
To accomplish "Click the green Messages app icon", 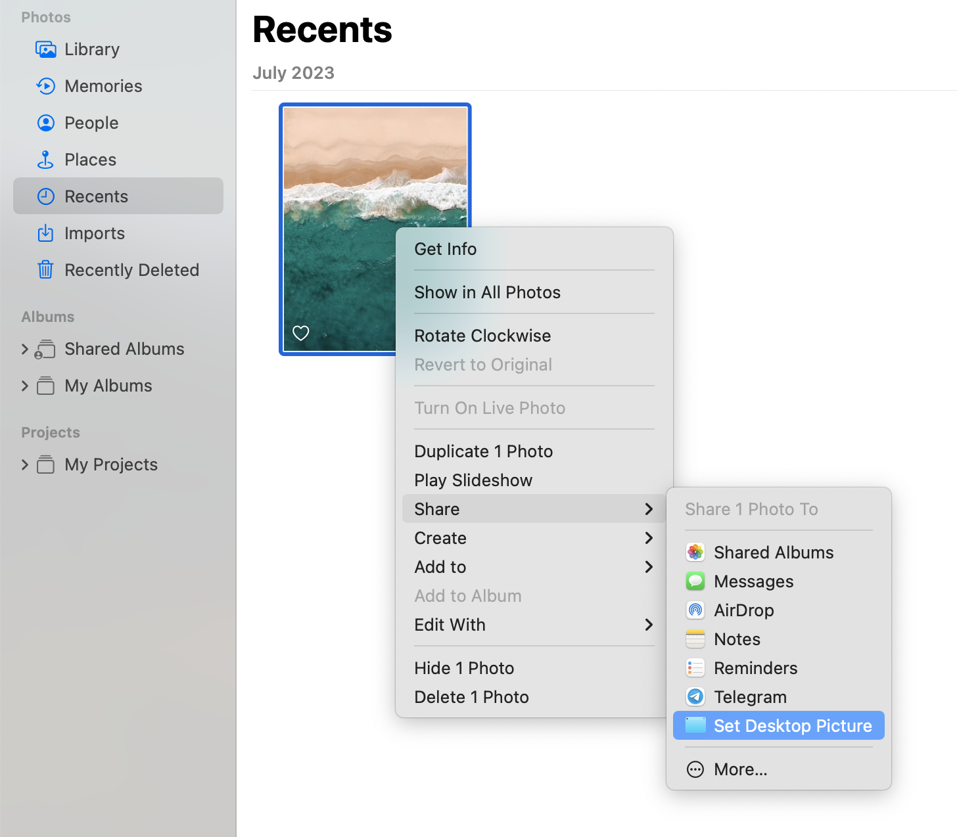I will 695,581.
